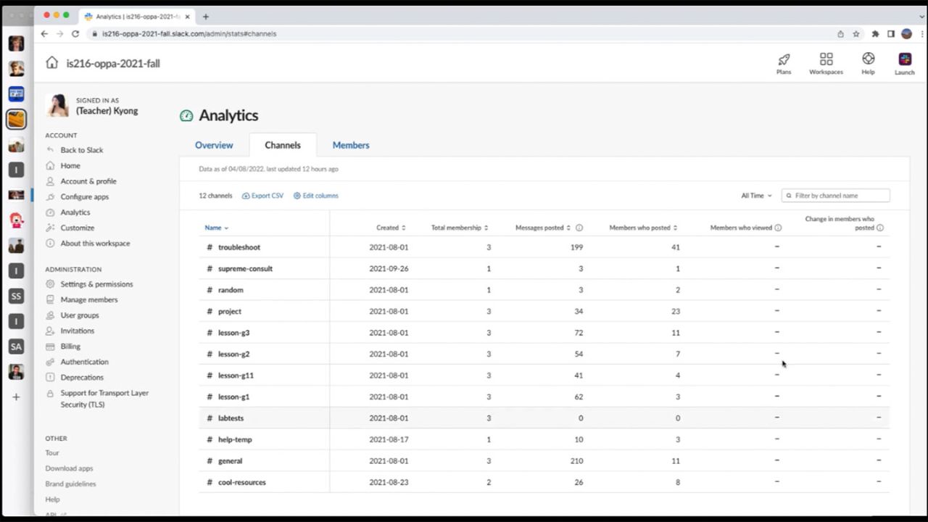Click the Filter by channel name field
The image size is (928, 522).
(x=835, y=196)
